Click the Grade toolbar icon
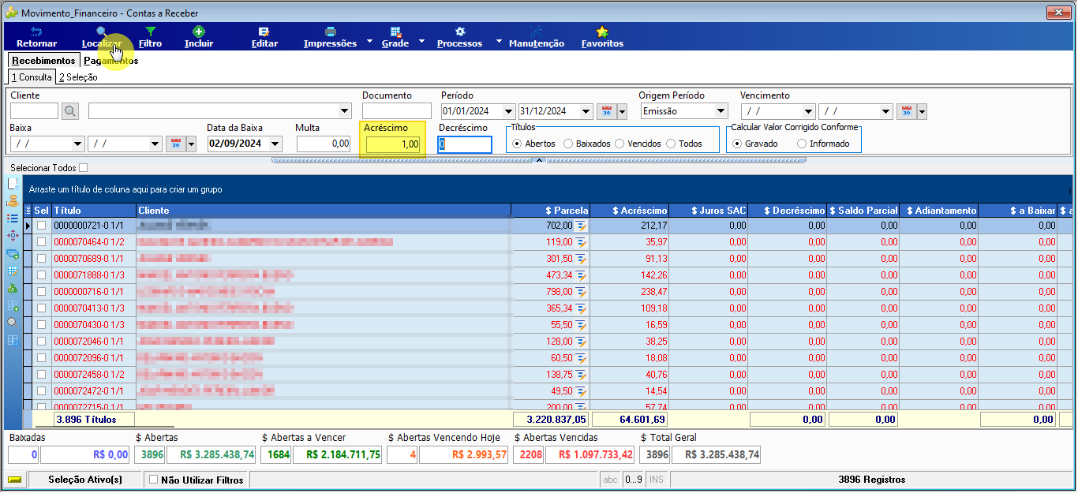 (x=395, y=32)
